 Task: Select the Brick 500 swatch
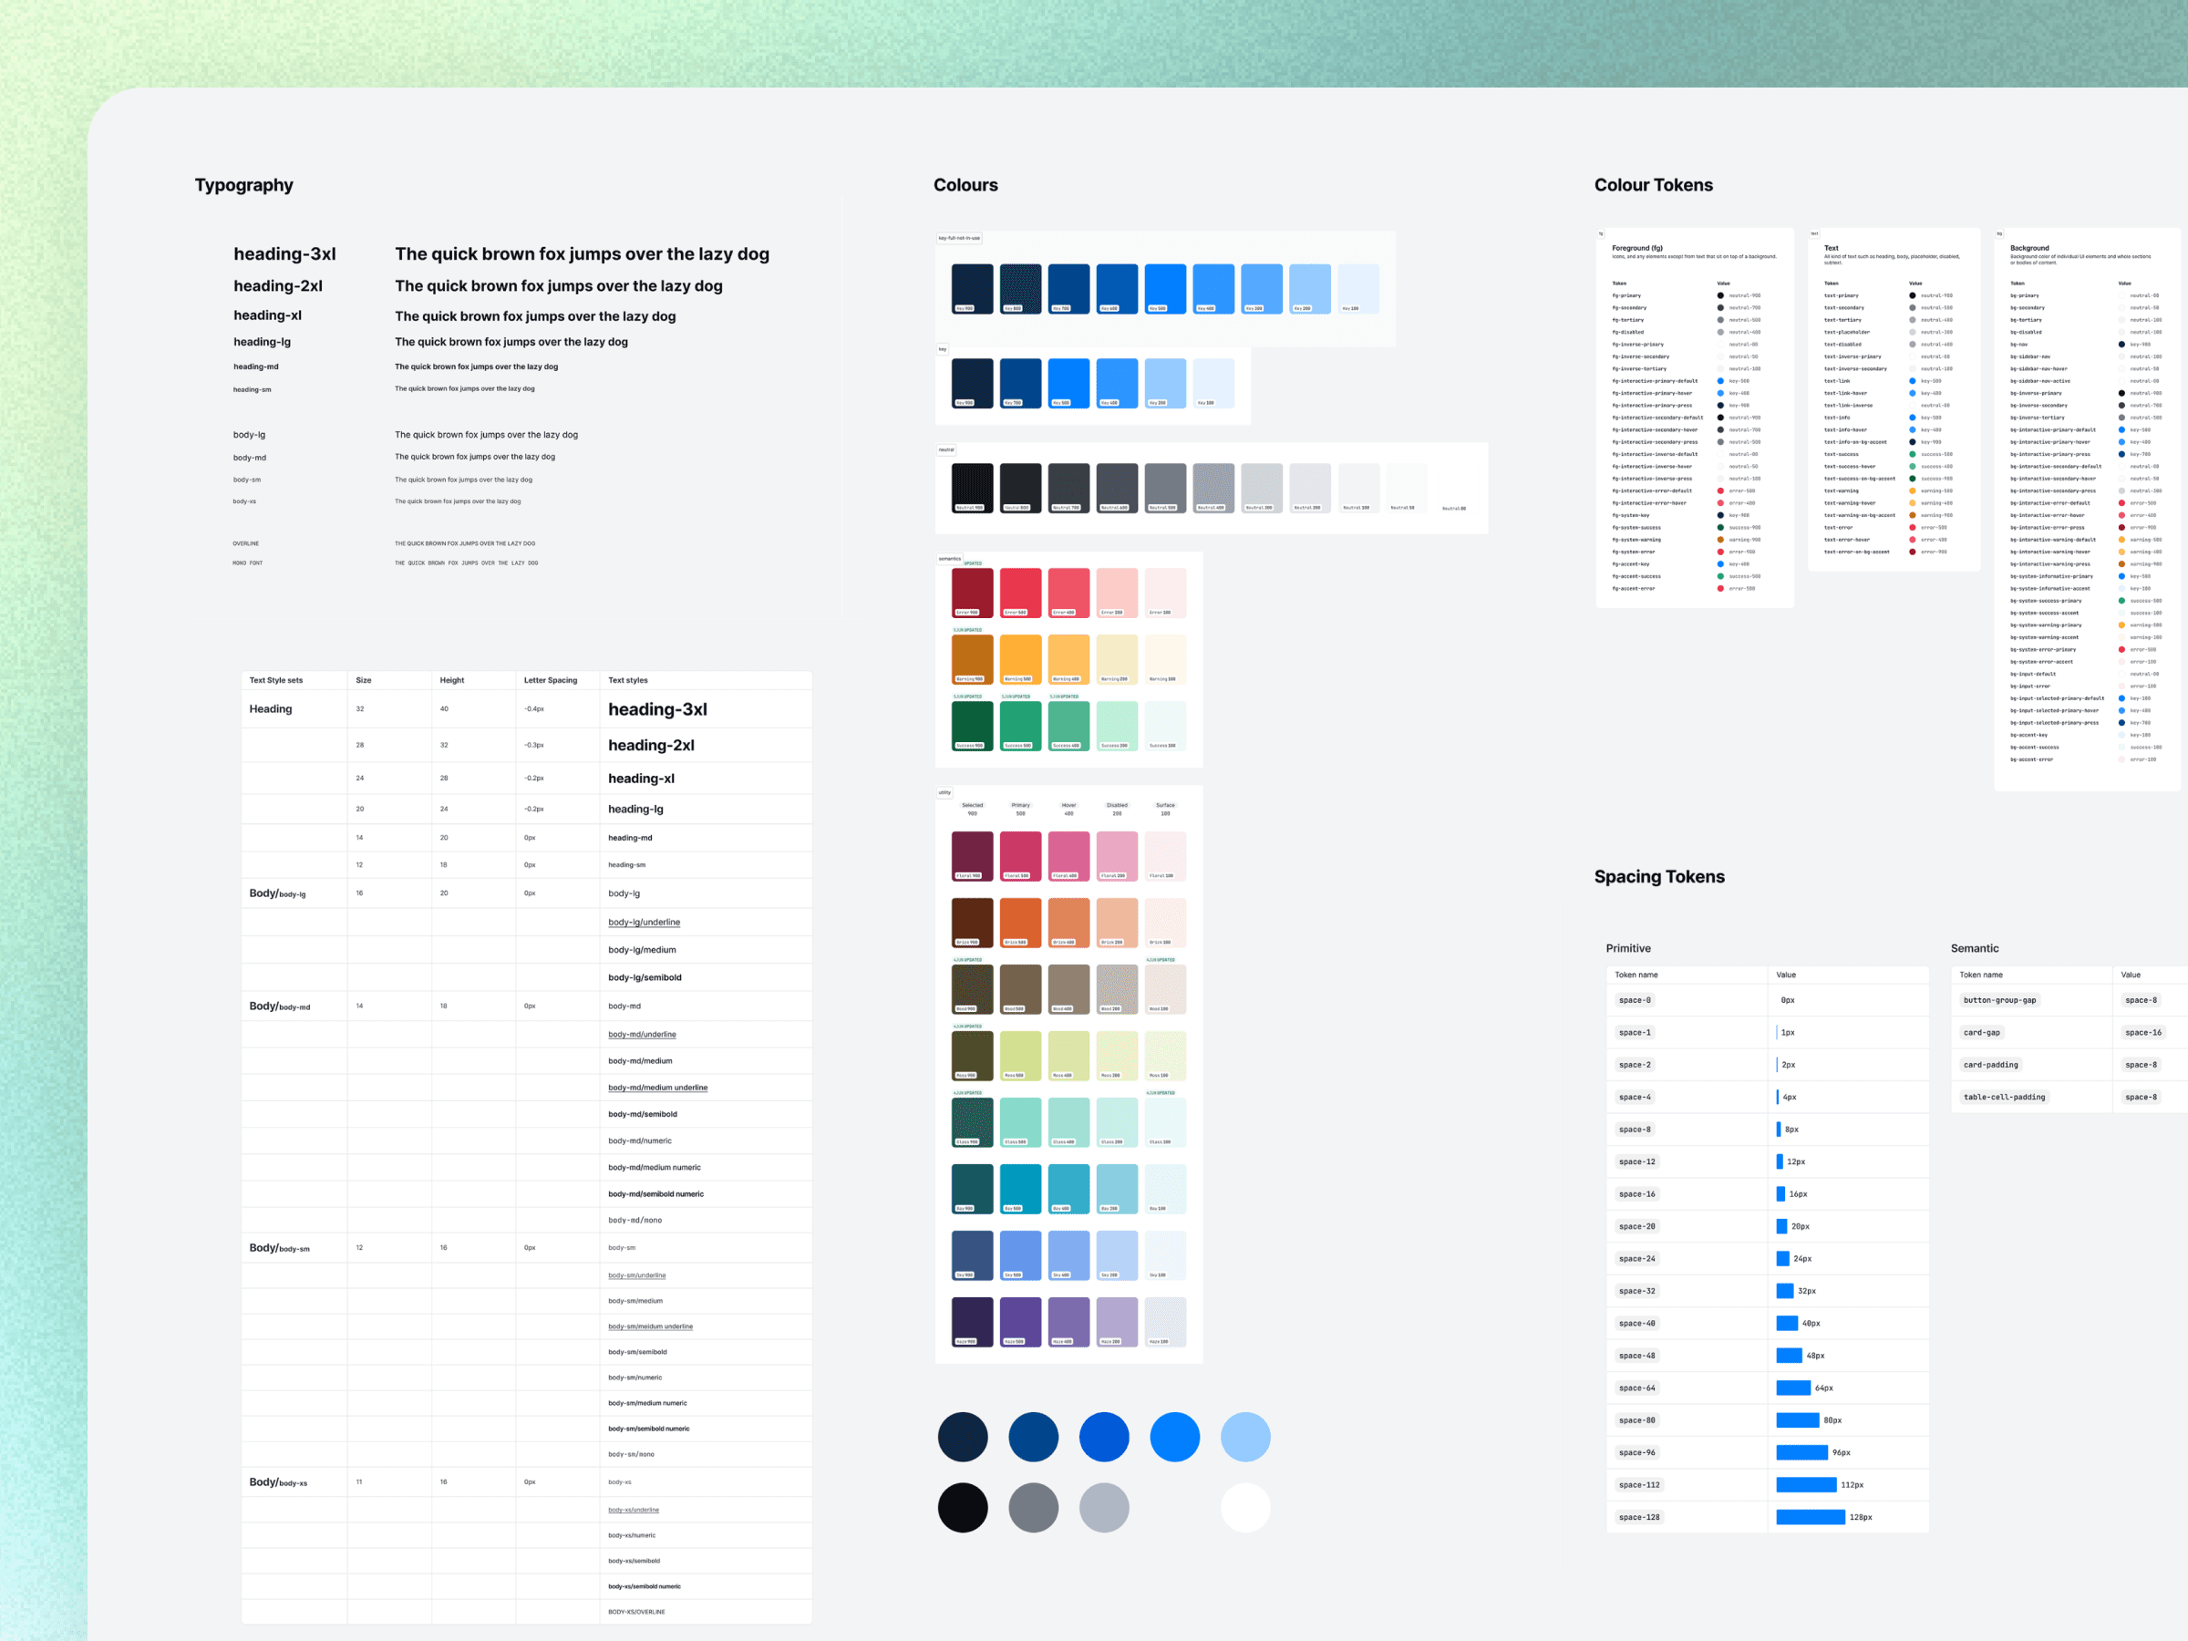pos(1020,922)
